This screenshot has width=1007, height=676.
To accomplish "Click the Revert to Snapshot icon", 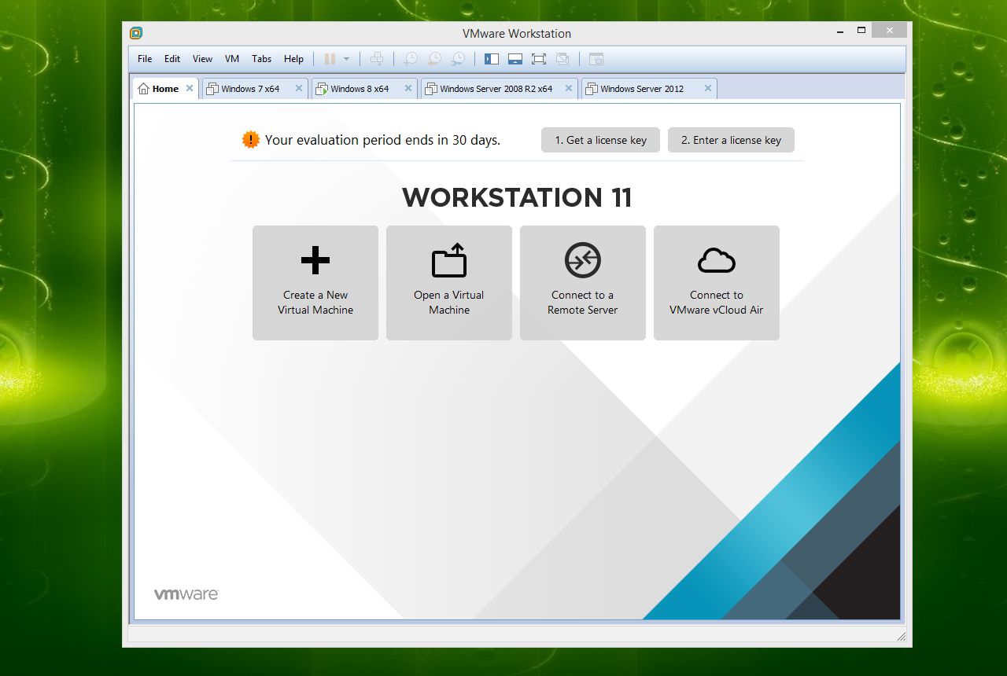I will tap(433, 59).
